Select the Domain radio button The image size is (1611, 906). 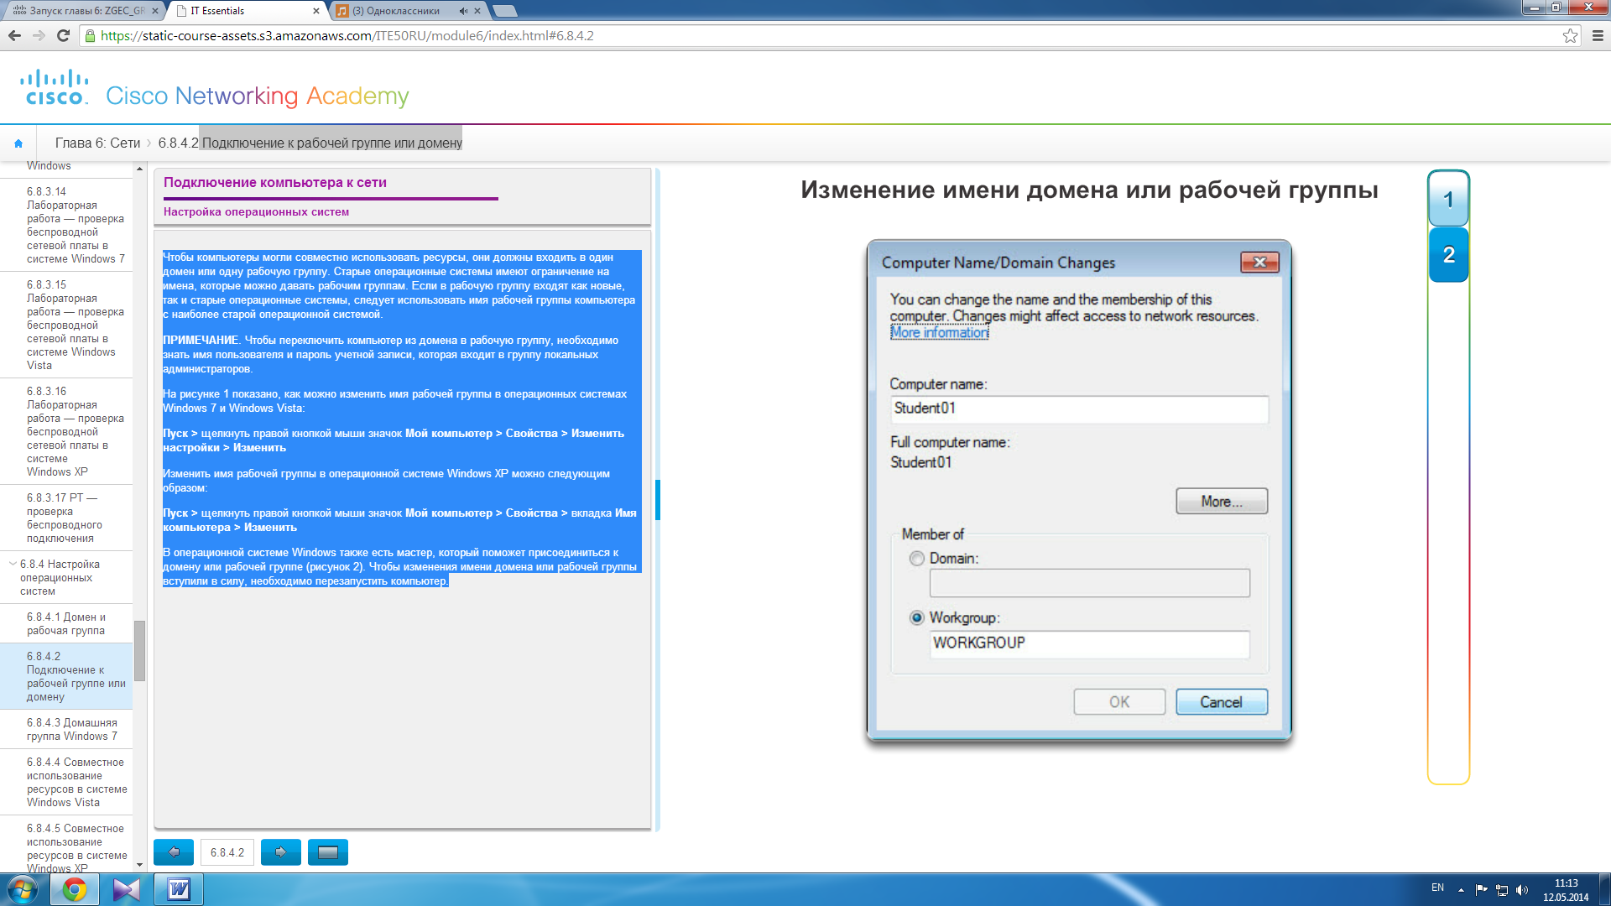(x=917, y=559)
